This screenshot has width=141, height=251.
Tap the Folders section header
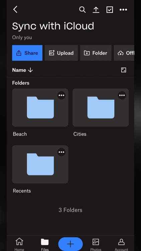21,83
